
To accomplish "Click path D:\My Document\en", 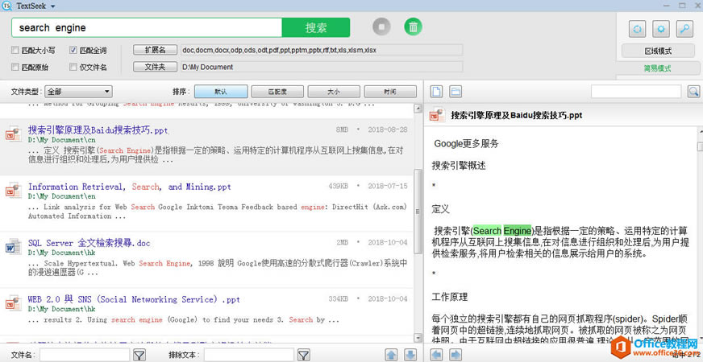I will tap(61, 196).
